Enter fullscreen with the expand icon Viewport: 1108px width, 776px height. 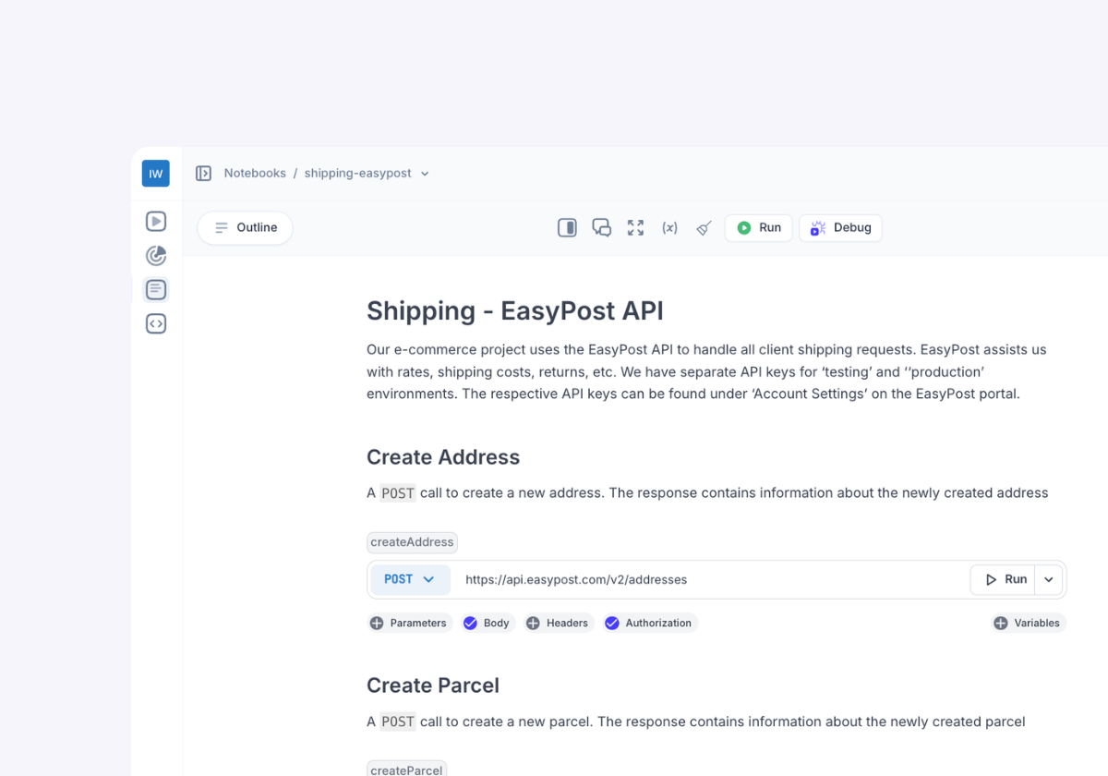point(635,228)
